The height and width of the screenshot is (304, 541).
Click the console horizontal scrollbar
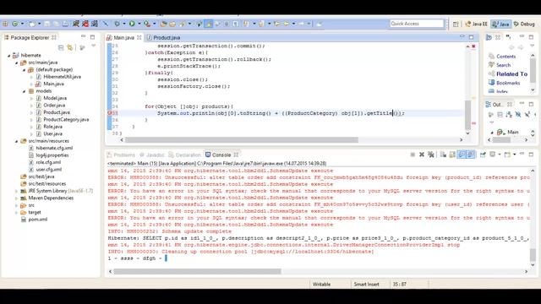pos(197,272)
